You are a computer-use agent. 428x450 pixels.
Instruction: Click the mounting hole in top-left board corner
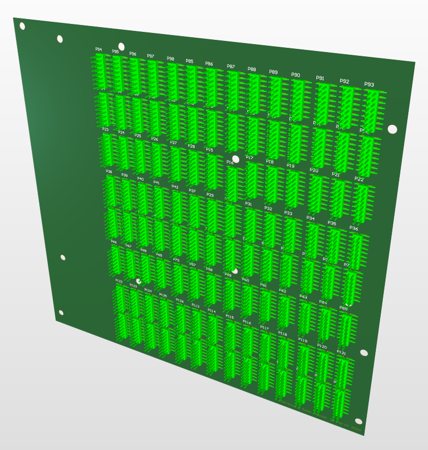point(22,26)
